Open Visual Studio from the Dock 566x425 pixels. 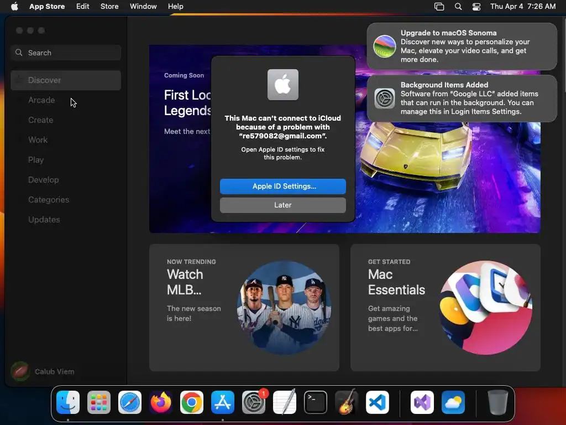point(422,402)
